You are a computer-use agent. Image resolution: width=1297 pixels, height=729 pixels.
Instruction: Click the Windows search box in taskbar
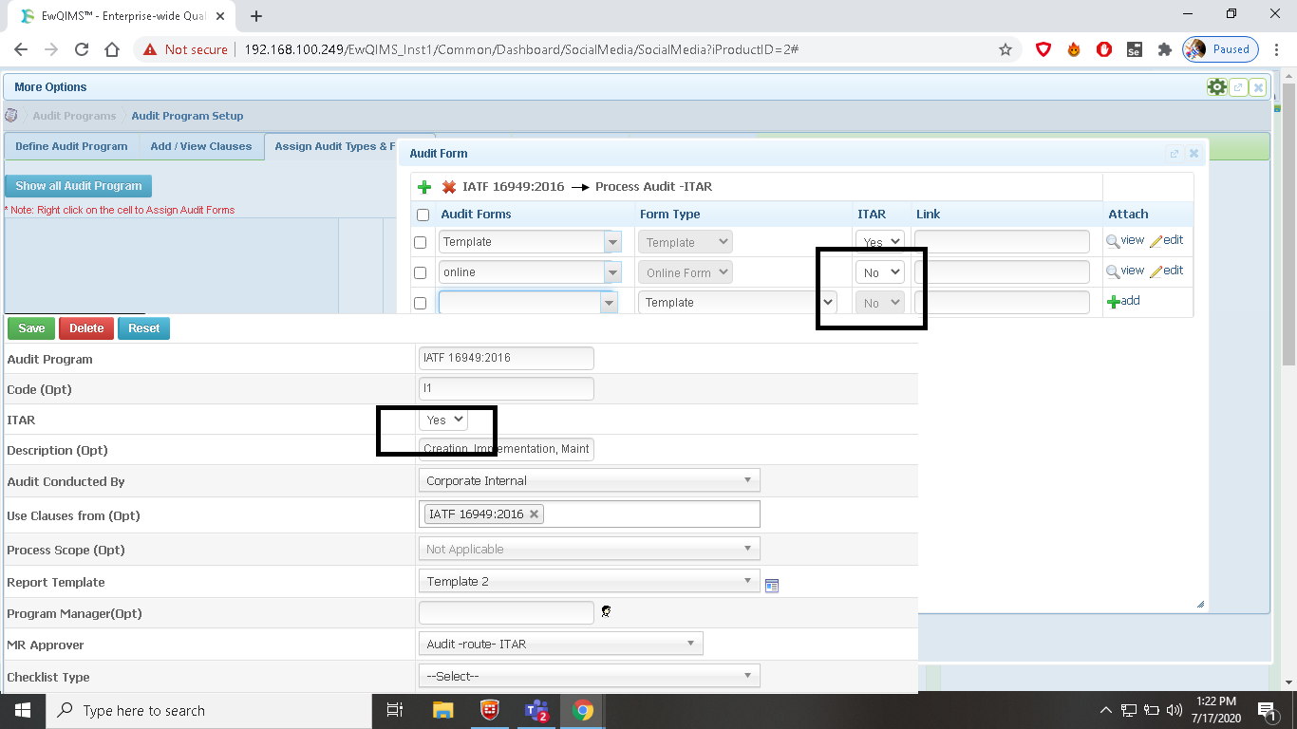(x=208, y=710)
